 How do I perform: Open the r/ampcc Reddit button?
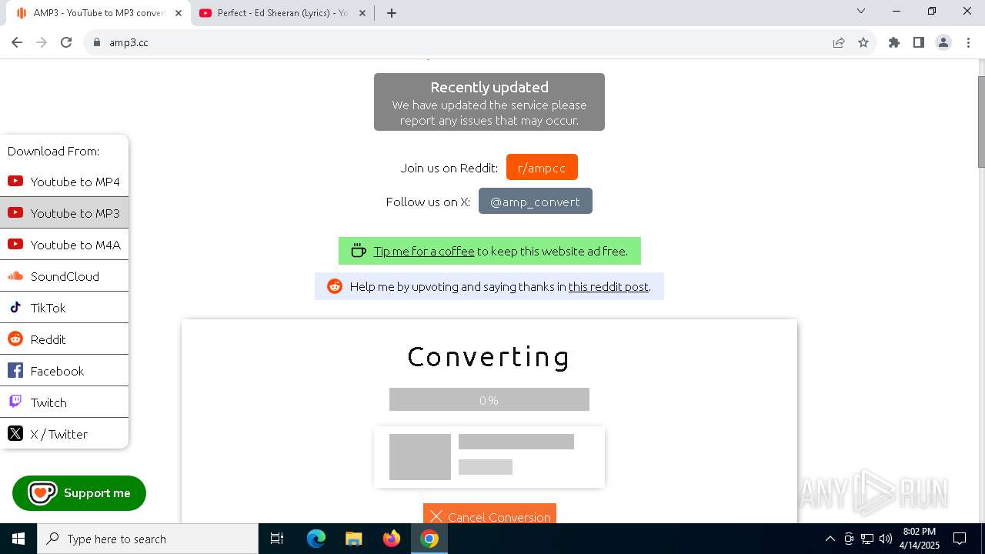point(542,168)
